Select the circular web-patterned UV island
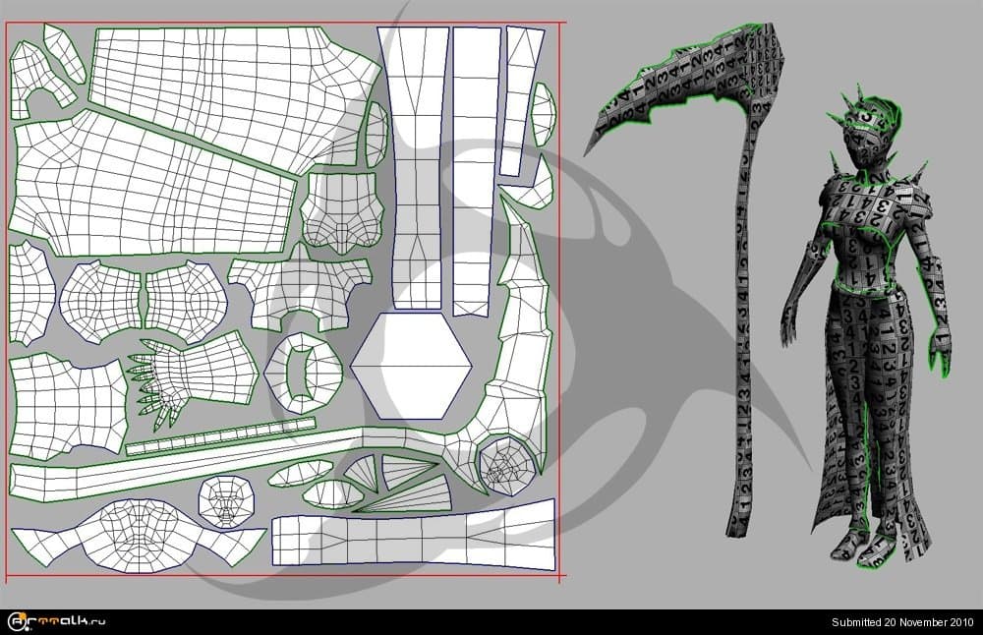The image size is (983, 635). click(508, 466)
